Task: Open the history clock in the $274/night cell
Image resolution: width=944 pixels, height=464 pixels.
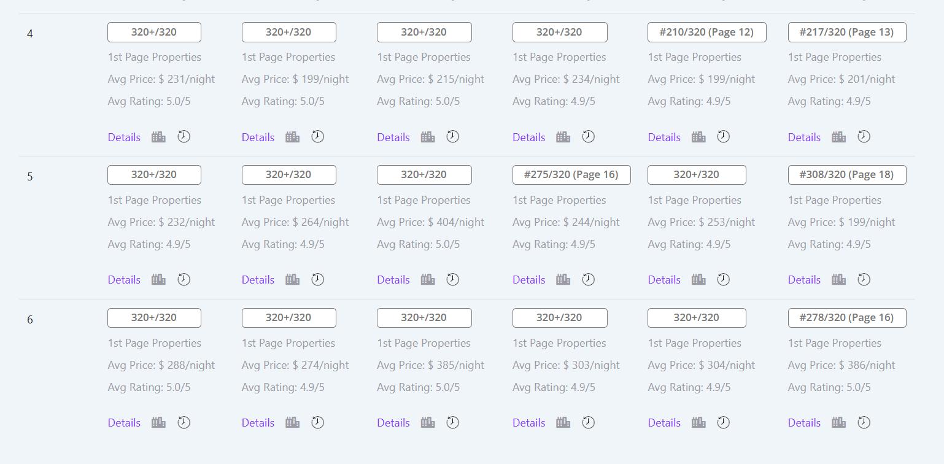Action: click(x=317, y=422)
